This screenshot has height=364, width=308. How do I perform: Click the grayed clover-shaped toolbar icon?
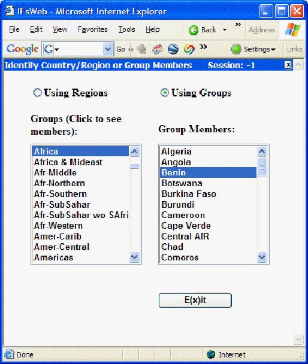[x=141, y=49]
